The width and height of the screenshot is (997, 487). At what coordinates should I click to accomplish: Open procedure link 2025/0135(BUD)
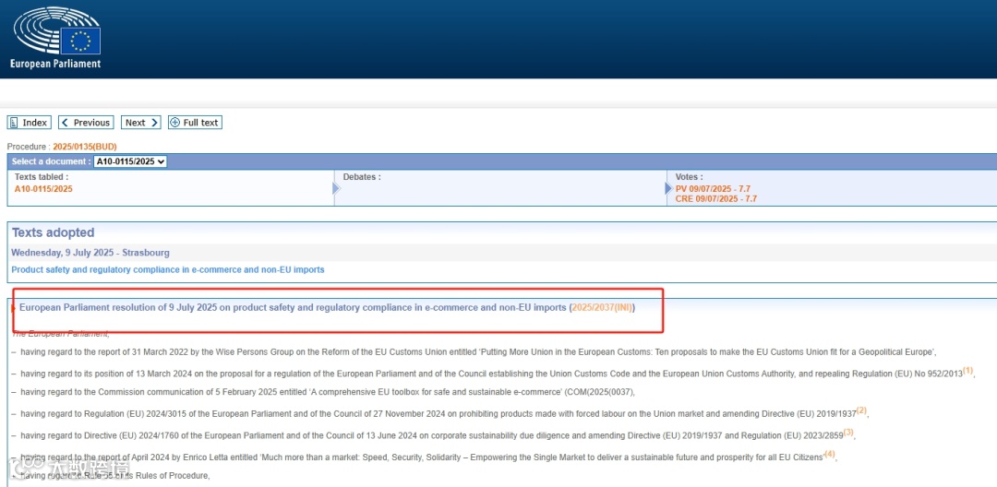coord(85,147)
